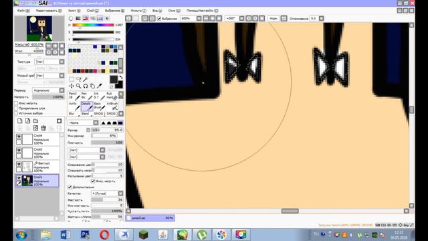The width and height of the screenshot is (428, 241).
Task: Select the flat brush tip shape
Action: coord(120,123)
